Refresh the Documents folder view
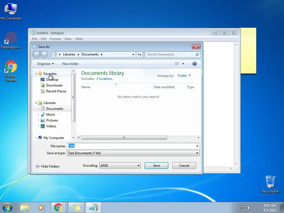Image resolution: width=284 pixels, height=213 pixels. (140, 54)
